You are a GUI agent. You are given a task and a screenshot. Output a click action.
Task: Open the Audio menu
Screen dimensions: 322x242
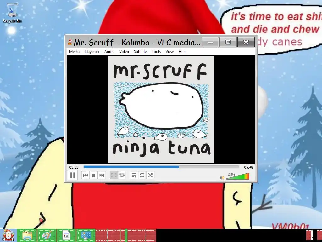(109, 52)
